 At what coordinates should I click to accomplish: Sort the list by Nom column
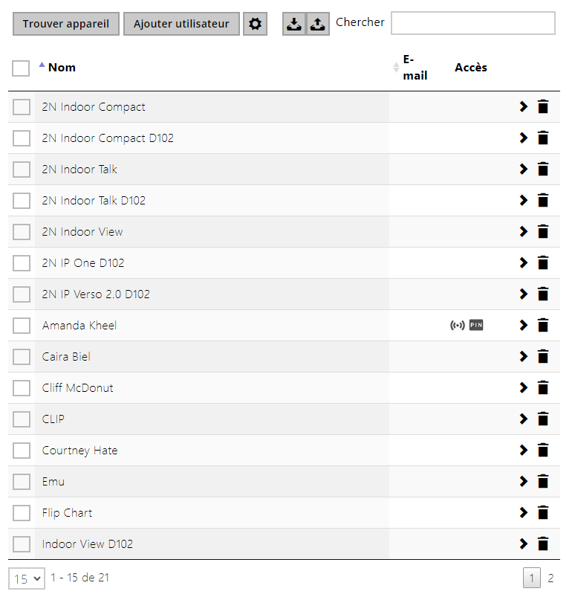(62, 68)
